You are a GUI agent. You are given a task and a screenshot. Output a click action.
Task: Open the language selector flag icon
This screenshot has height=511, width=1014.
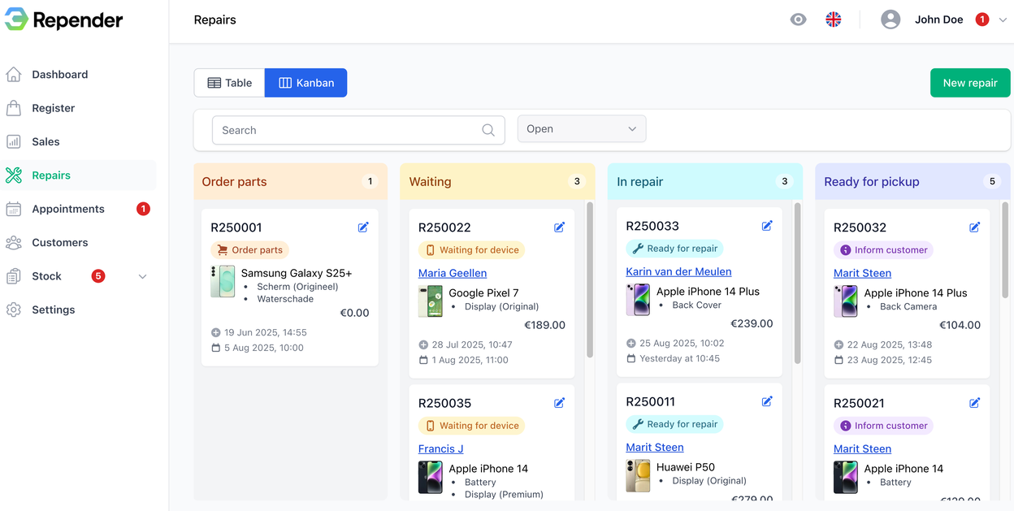(833, 19)
